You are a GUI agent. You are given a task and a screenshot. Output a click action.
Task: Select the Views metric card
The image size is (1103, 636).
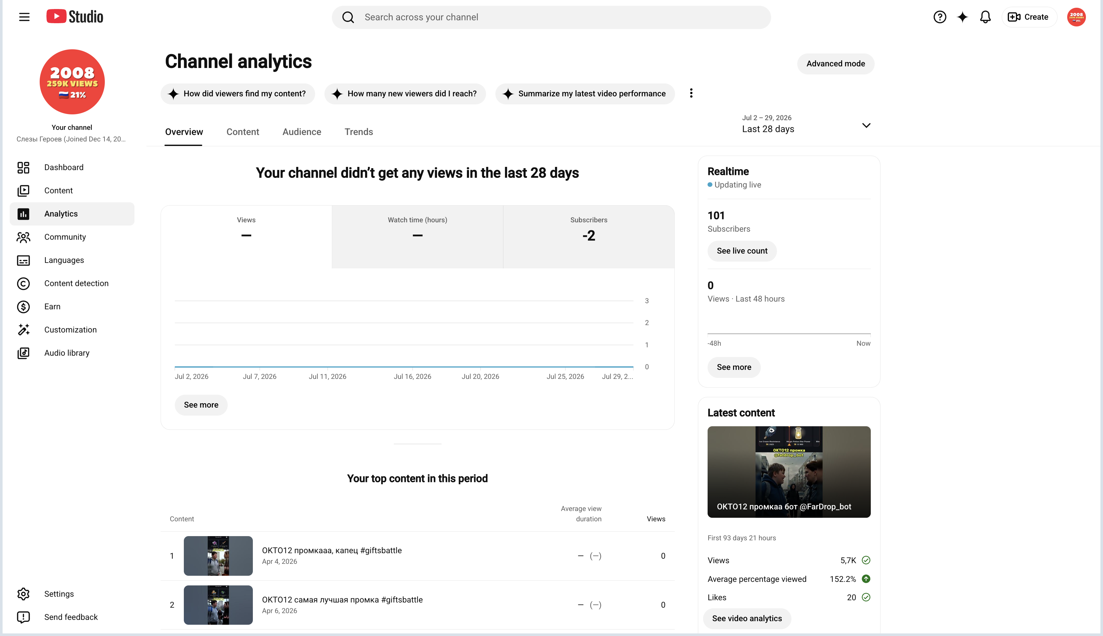tap(246, 237)
